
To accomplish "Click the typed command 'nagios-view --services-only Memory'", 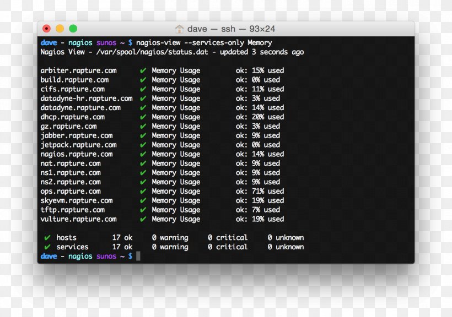I will (x=204, y=42).
